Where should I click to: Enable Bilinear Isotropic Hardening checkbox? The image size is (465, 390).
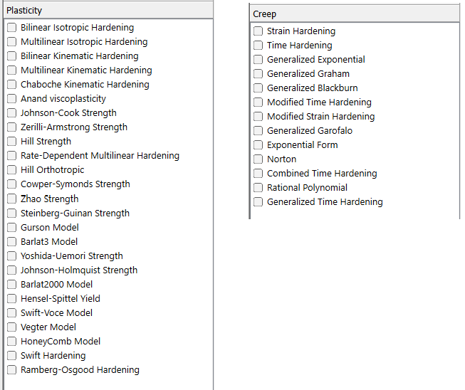coord(12,28)
